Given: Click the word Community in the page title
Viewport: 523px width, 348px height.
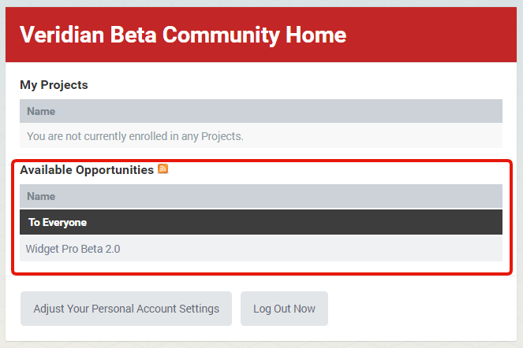Looking at the screenshot, I should click(x=221, y=35).
